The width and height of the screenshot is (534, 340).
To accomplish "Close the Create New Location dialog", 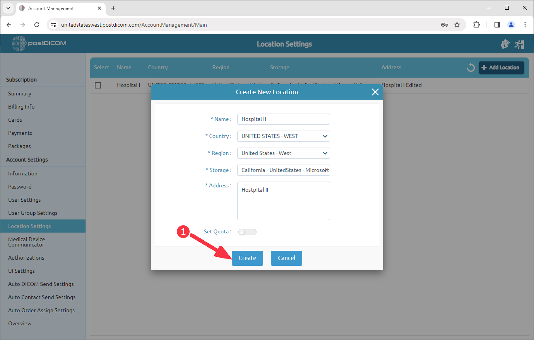I will [375, 92].
